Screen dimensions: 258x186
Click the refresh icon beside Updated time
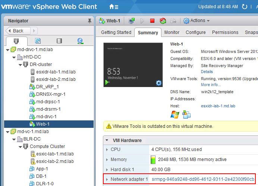coord(245,7)
